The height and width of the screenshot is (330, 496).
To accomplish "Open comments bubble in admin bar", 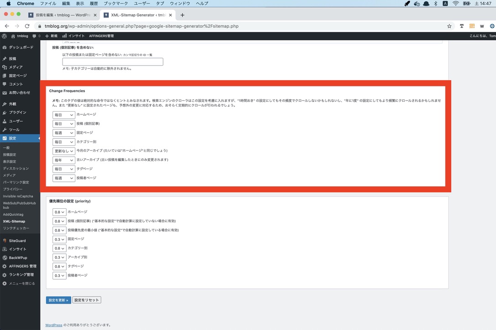I will 37,36.
